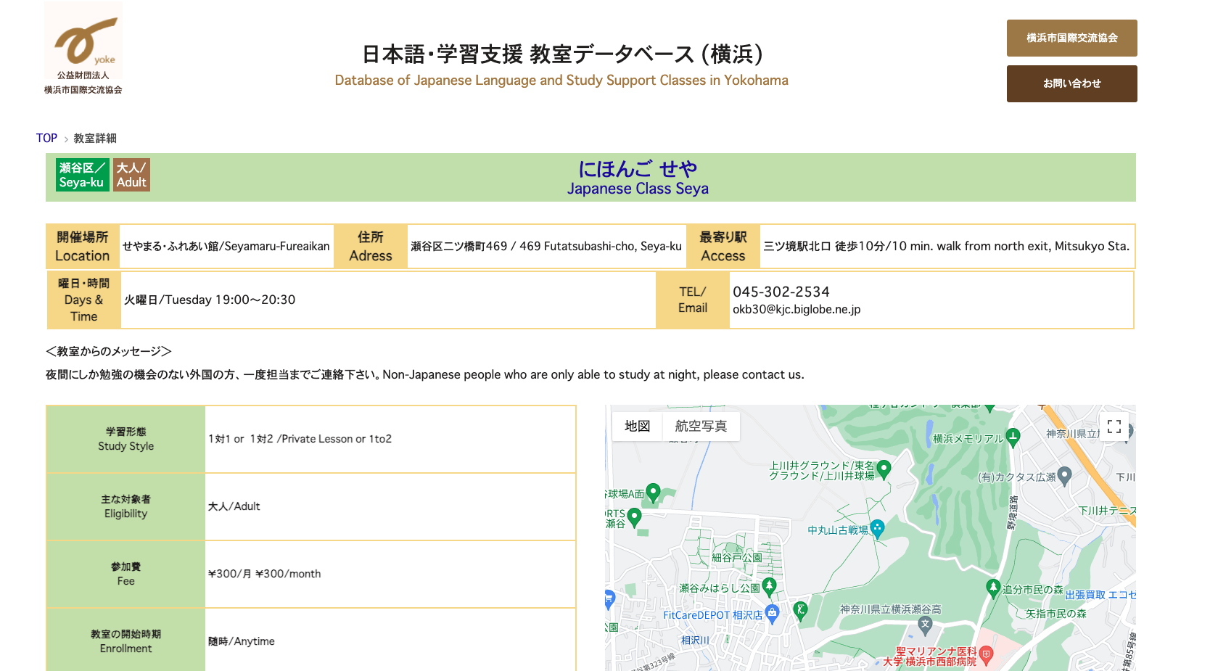Click the school icon for 神奈川県立横浜瀬谷高
This screenshot has height=671, width=1210.
(x=927, y=622)
